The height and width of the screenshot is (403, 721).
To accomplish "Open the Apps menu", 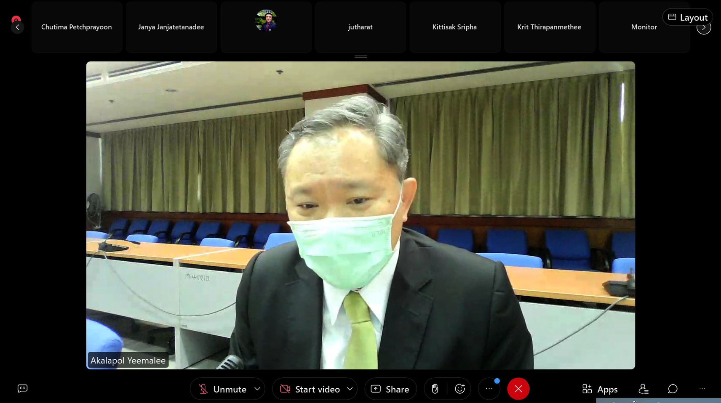I will (x=600, y=389).
